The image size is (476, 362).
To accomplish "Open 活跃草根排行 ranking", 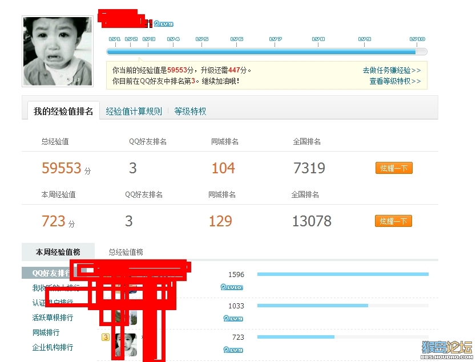I will [x=53, y=318].
